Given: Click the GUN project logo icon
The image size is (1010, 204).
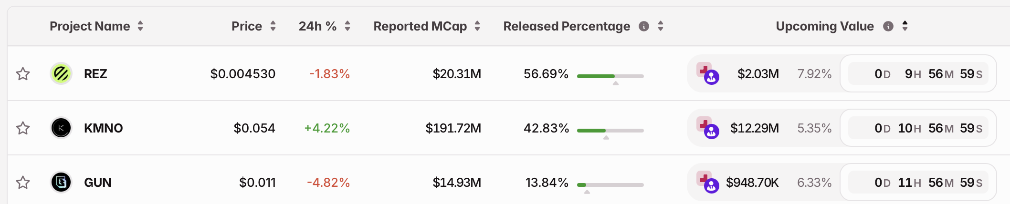Looking at the screenshot, I should pyautogui.click(x=61, y=182).
